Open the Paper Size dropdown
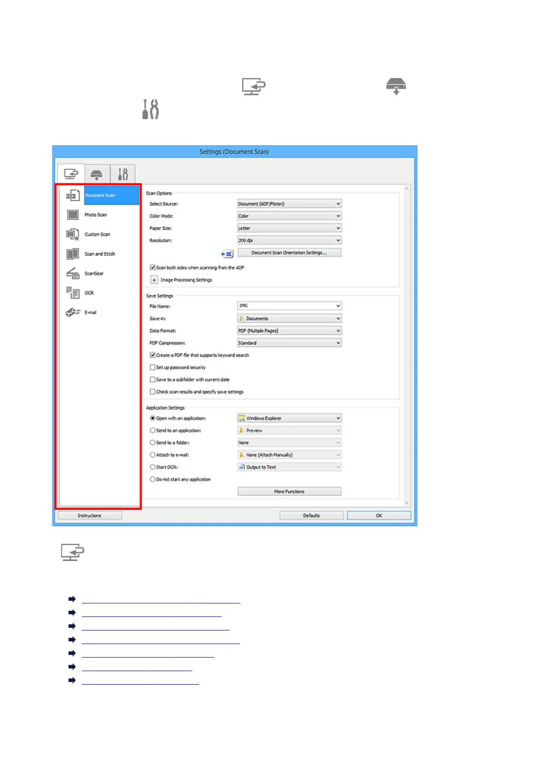537x760 pixels. (x=289, y=228)
